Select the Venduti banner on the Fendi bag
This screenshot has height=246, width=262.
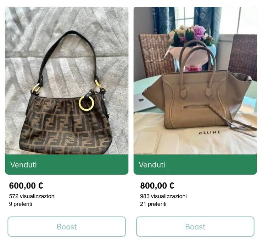[x=67, y=164]
